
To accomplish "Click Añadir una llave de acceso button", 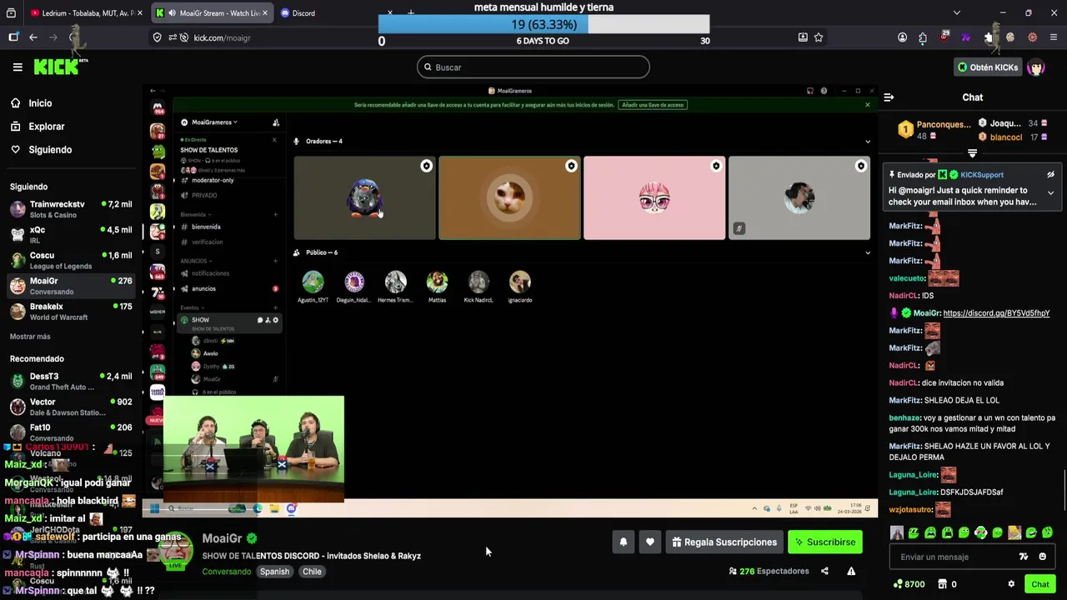I will coord(653,105).
